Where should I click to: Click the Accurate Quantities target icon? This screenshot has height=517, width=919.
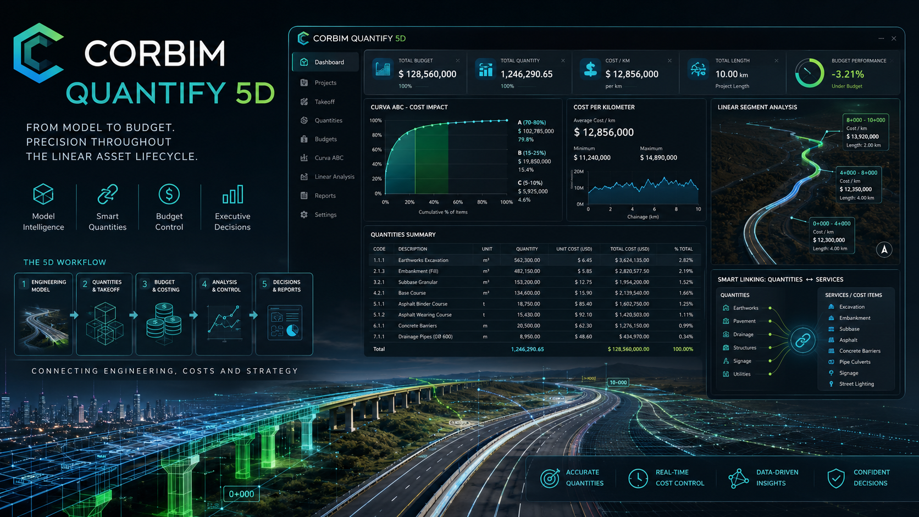pyautogui.click(x=550, y=478)
